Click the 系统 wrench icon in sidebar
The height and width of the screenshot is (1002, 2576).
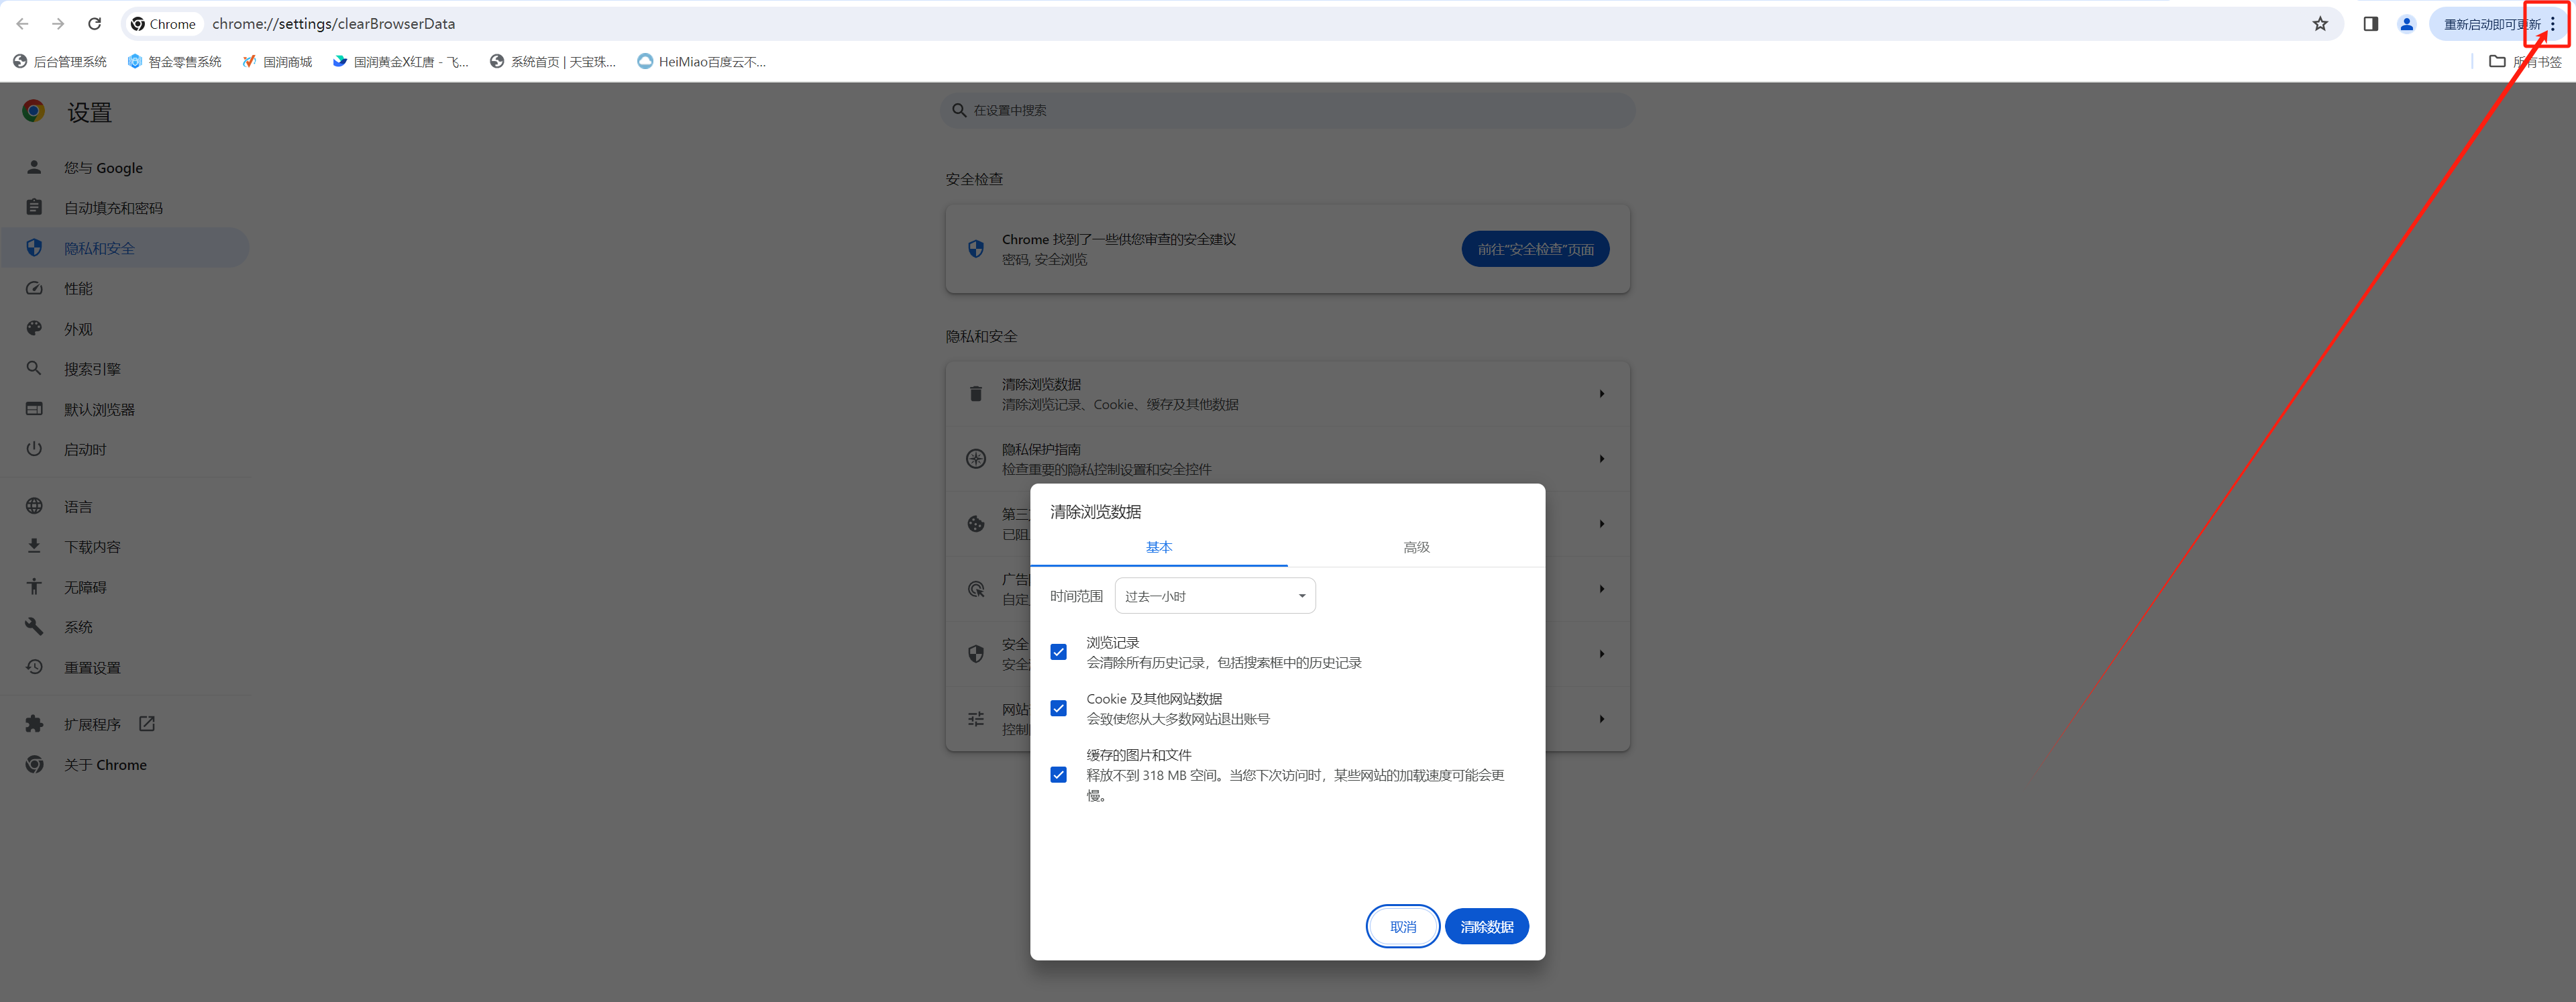coord(34,626)
